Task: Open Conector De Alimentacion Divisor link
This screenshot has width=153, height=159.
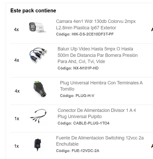Action: click(x=97, y=113)
